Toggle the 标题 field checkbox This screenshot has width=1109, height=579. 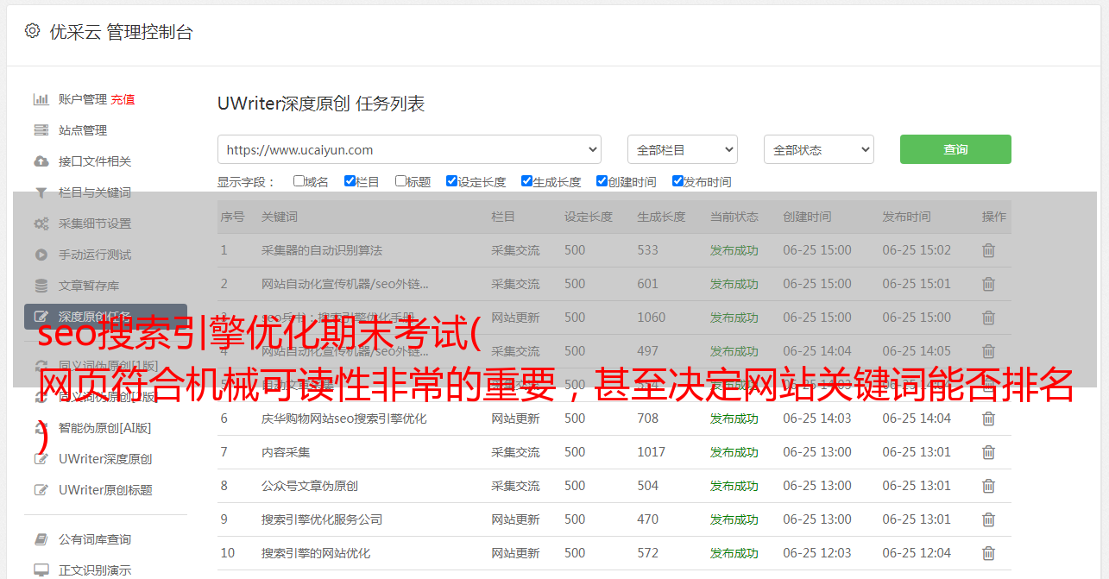point(400,181)
